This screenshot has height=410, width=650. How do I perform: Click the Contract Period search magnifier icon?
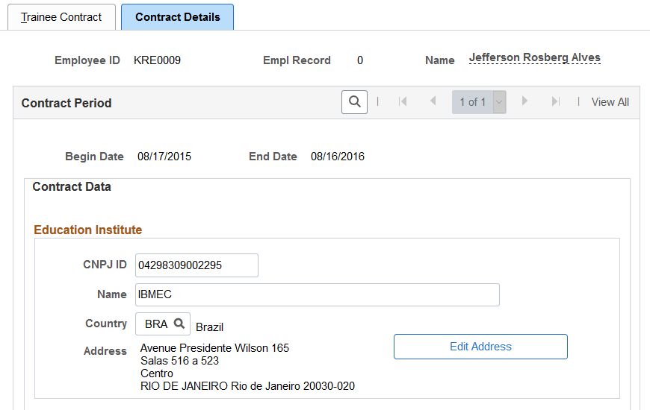354,102
